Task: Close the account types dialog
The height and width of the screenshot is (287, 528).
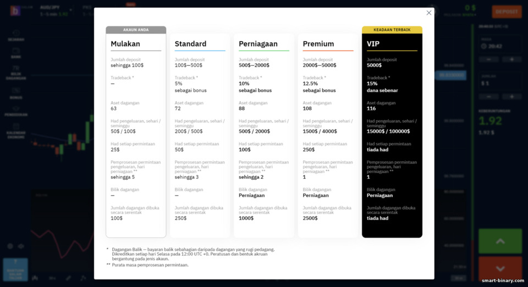Action: click(428, 13)
